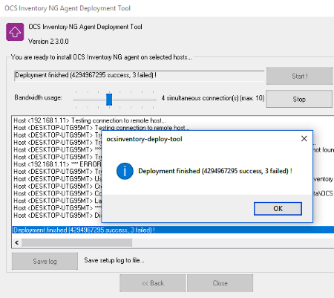Click the deployment status field above the slider
The height and width of the screenshot is (298, 334).
click(140, 75)
